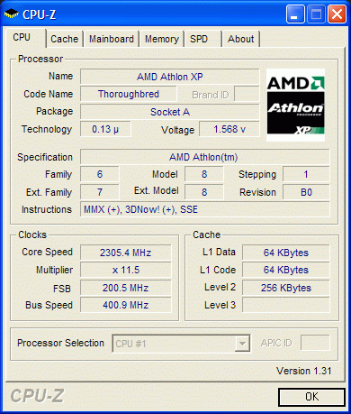Screen dimensions: 351x414
Task: Click the CPU-Z logo text at bottom
Action: point(37,396)
